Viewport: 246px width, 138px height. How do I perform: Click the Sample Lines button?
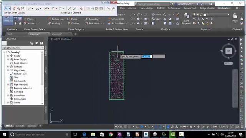click(x=116, y=19)
